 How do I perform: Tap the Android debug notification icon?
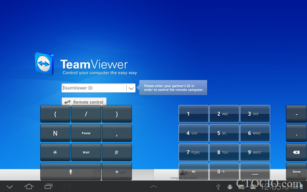click(230, 187)
